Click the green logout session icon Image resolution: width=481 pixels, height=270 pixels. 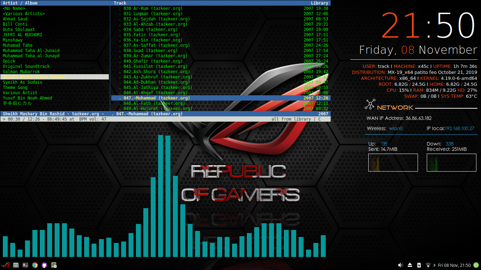[x=476, y=265]
